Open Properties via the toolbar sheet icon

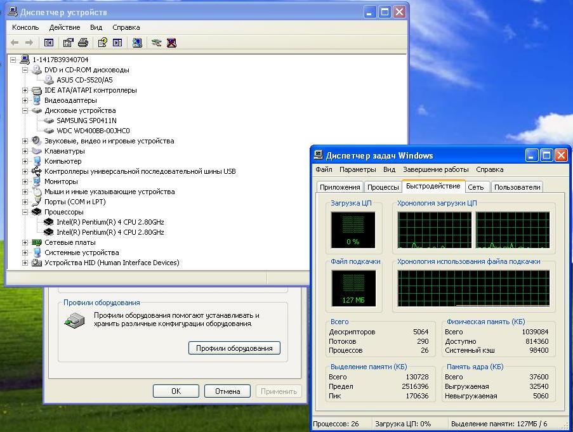[68, 43]
